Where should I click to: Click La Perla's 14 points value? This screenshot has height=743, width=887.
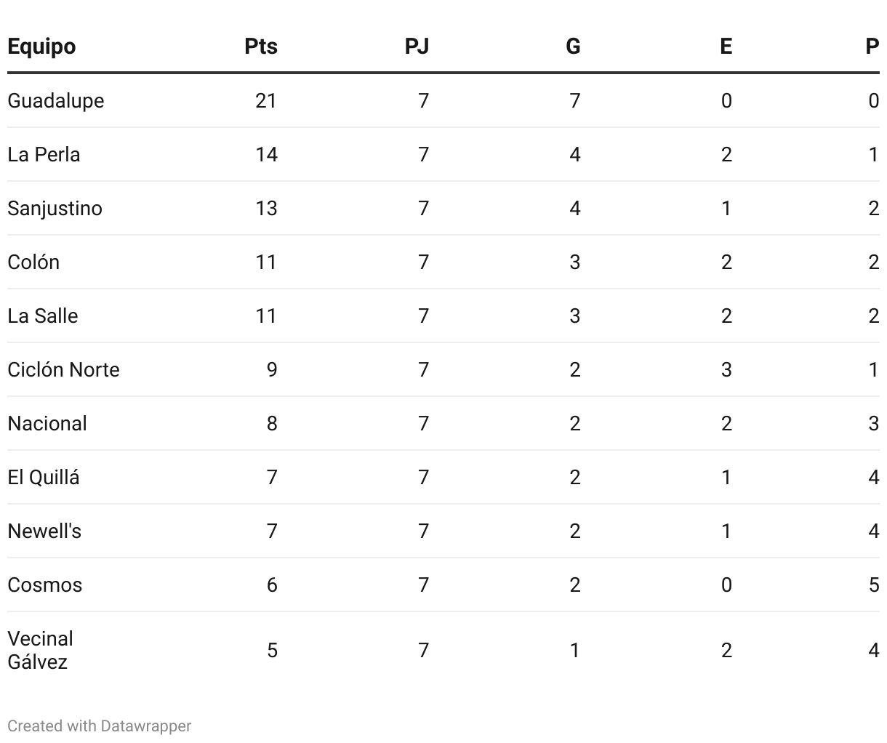(x=266, y=154)
